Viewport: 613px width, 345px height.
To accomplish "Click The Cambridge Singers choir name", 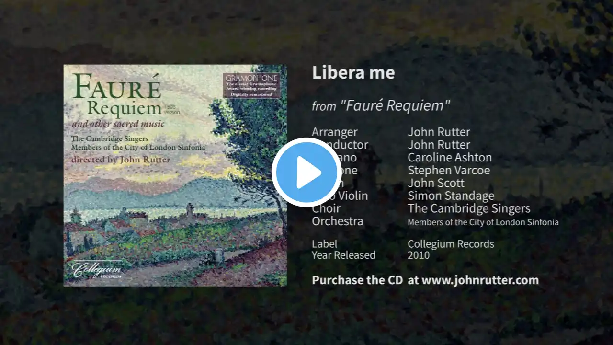I will pyautogui.click(x=469, y=208).
